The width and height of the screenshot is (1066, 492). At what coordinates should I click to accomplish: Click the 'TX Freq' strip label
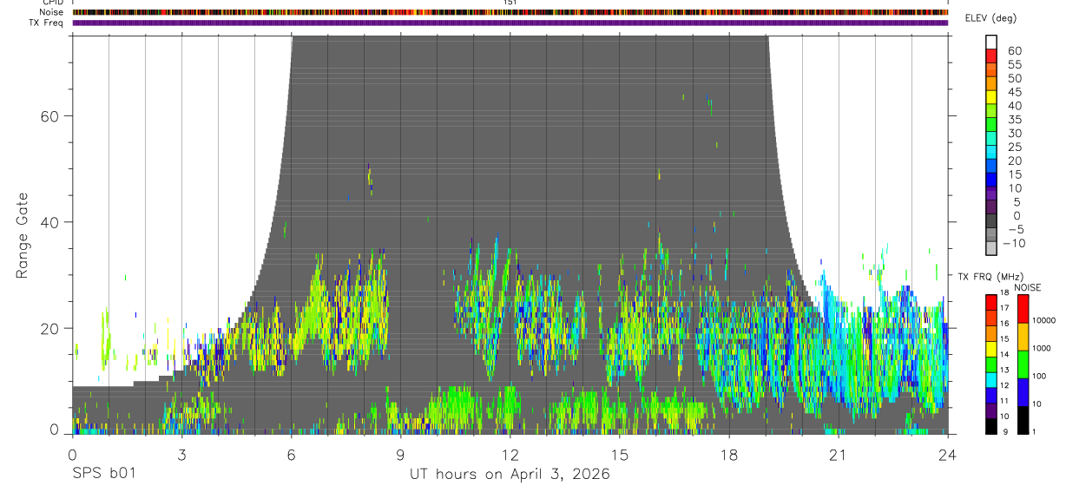(x=48, y=23)
